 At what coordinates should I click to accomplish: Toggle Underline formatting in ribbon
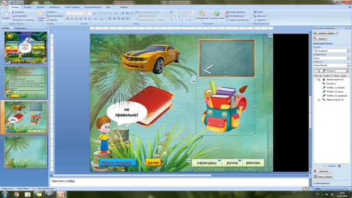(x=76, y=19)
